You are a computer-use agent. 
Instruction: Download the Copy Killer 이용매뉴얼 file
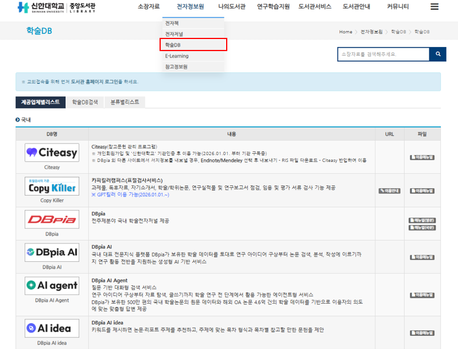[422, 191]
